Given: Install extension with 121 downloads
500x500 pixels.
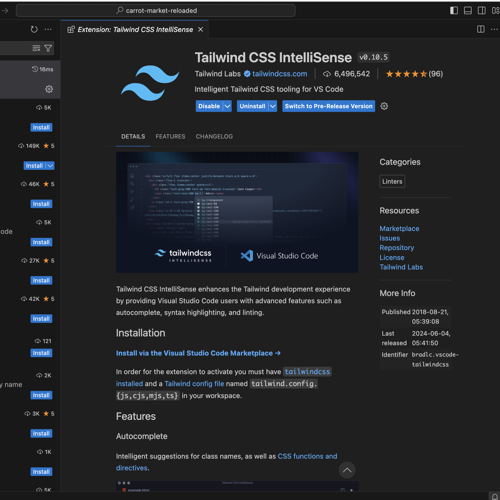Looking at the screenshot, I should tap(41, 353).
